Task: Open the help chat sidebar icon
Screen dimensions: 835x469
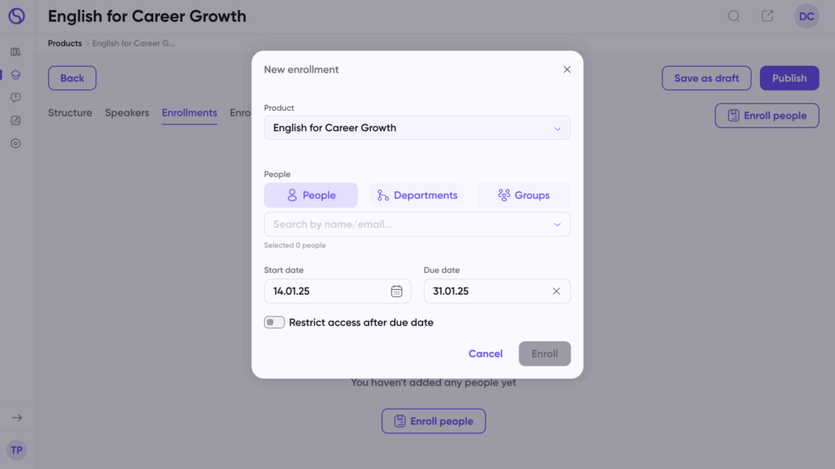Action: tap(15, 98)
